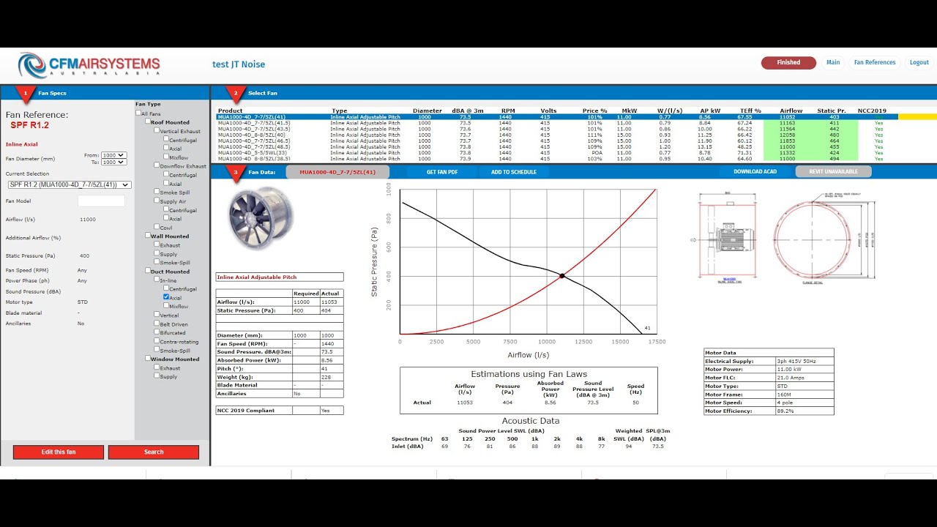Tick the Duct Mounted checkbox
The height and width of the screenshot is (527, 937).
click(x=148, y=272)
